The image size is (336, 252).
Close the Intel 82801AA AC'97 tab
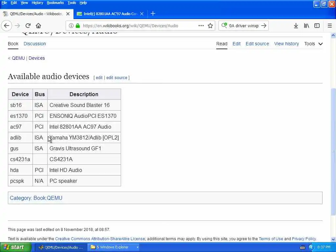coord(142,14)
